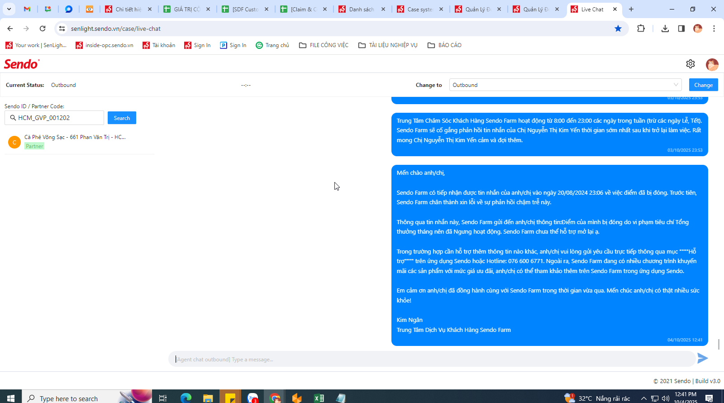Open Chrome downloads icon

click(665, 29)
